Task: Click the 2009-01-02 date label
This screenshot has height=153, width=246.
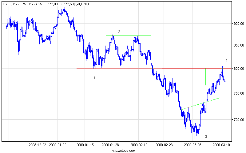Action: click(x=58, y=145)
